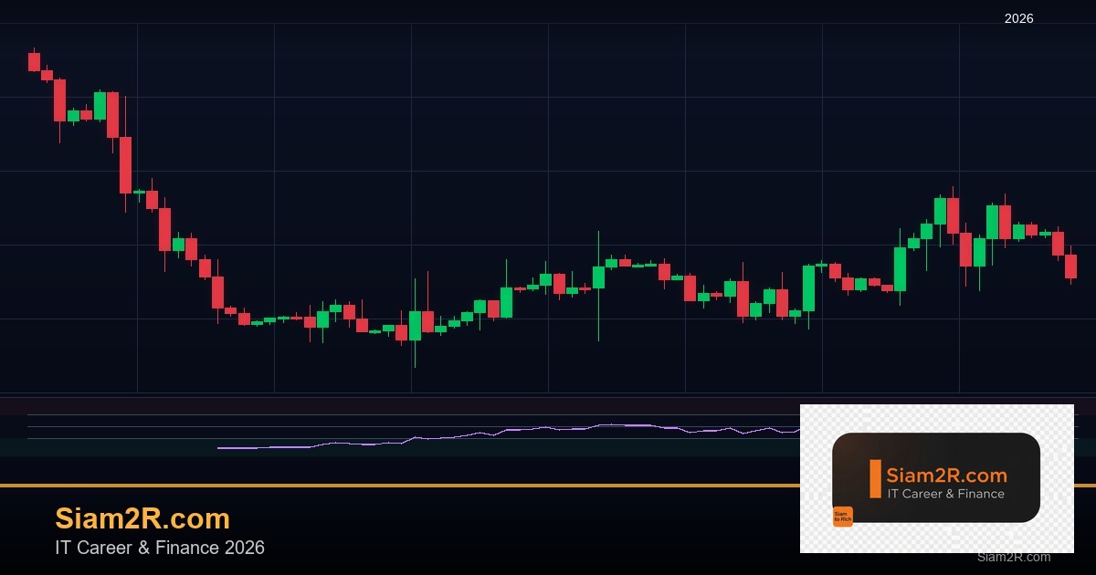1096x575 pixels.
Task: Click the last red candle at far right
Action: click(x=1070, y=266)
